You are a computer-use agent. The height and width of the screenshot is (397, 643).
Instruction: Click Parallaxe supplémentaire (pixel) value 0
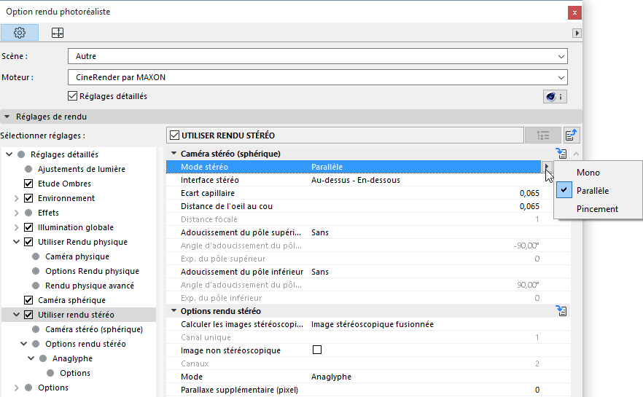point(537,390)
